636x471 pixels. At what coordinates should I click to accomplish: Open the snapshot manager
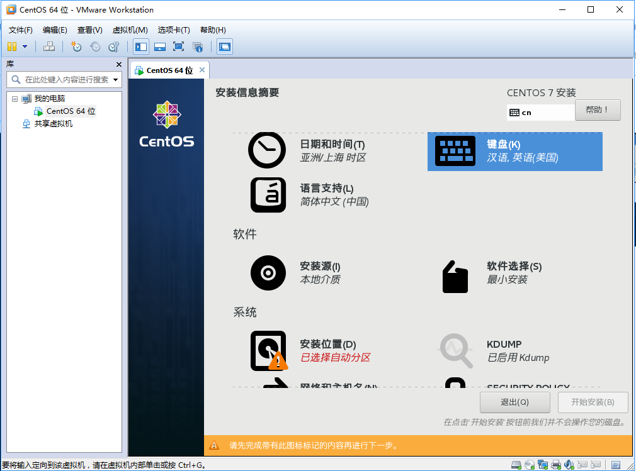tap(114, 47)
